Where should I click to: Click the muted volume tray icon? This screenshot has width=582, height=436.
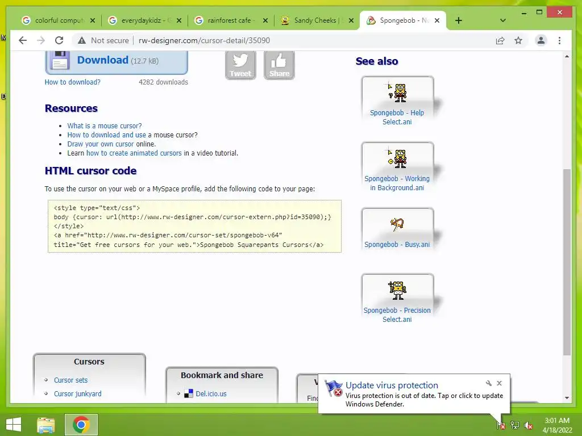point(528,425)
